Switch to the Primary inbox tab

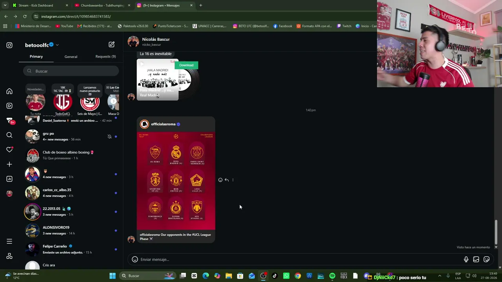tap(36, 57)
